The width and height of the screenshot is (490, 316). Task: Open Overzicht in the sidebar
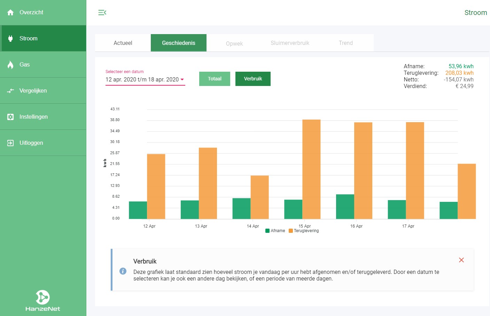point(43,13)
